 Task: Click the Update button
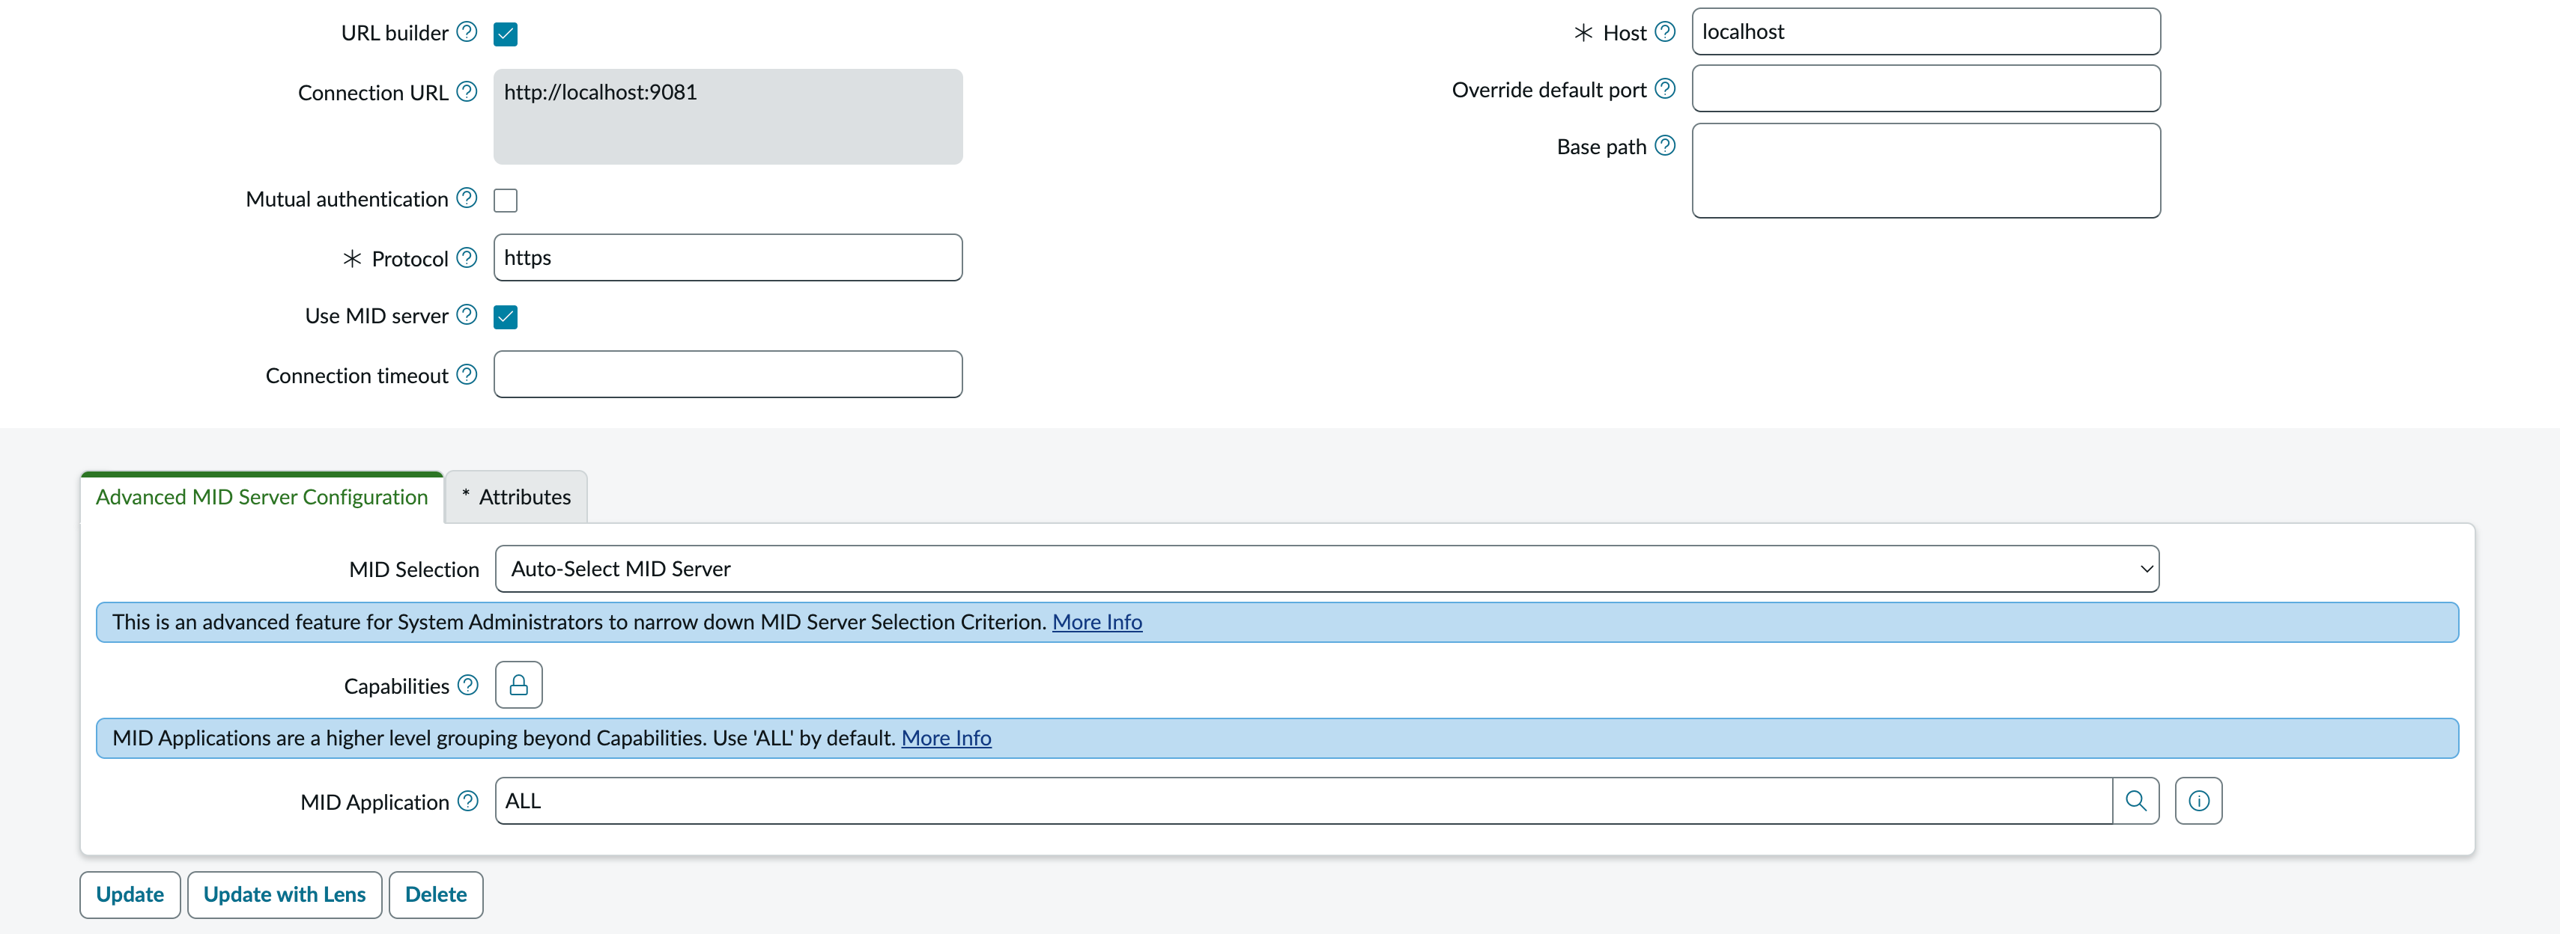[130, 894]
